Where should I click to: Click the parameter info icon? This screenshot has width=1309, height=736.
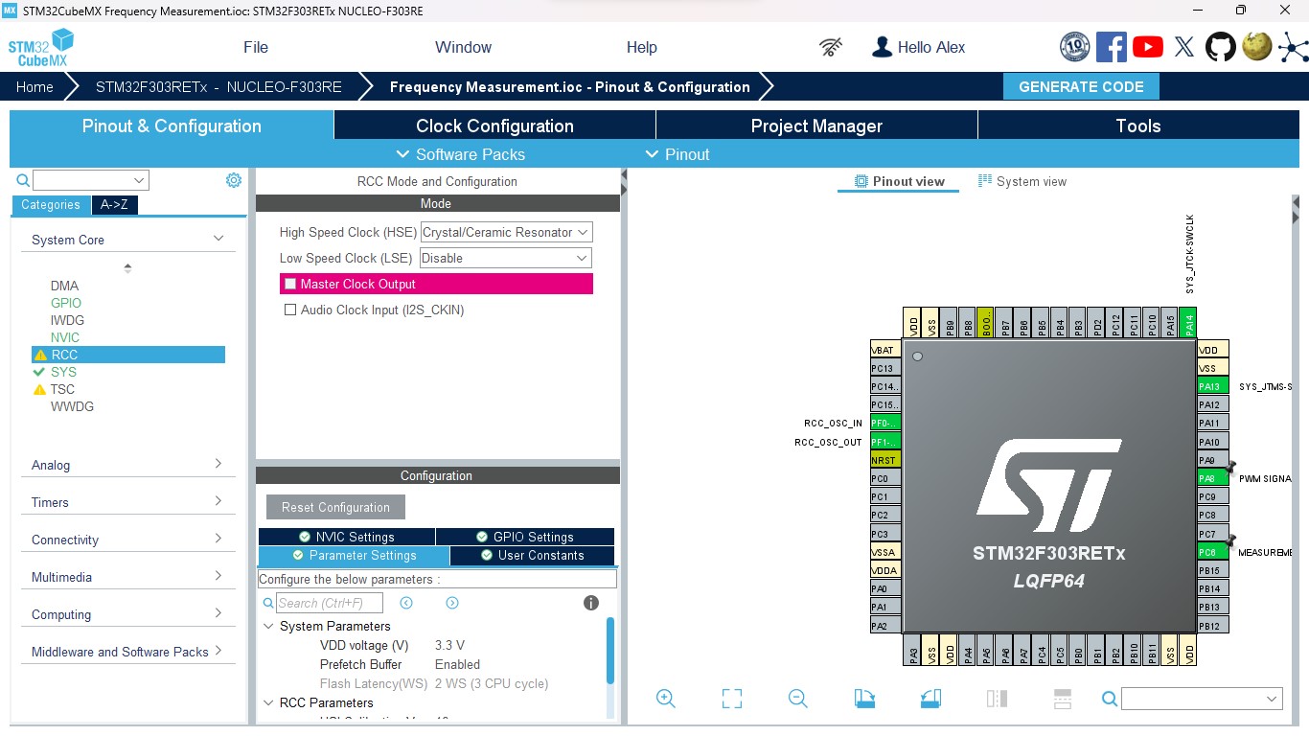pos(591,603)
